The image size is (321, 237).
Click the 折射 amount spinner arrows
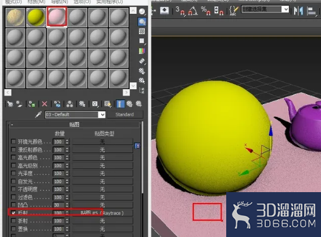pyautogui.click(x=67, y=221)
